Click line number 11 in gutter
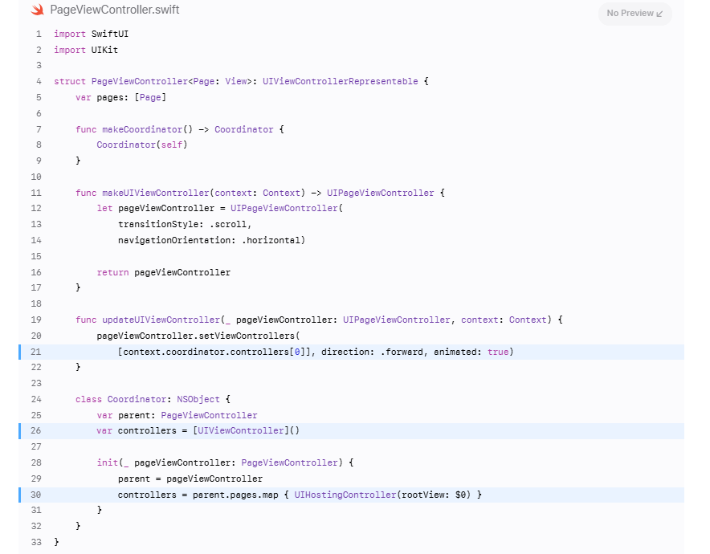 [x=36, y=193]
